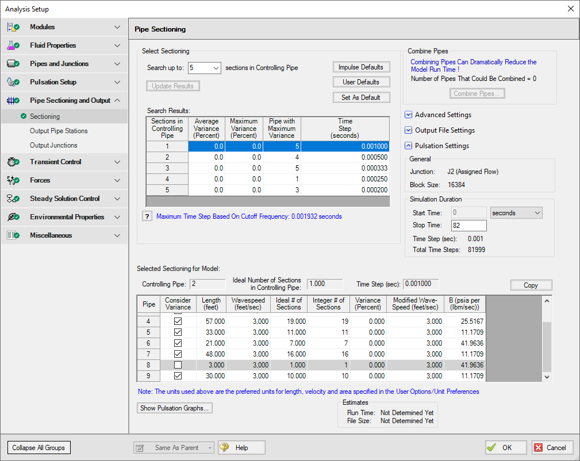Collapse the Pulsation Settings section
This screenshot has width=580, height=461.
tap(408, 146)
